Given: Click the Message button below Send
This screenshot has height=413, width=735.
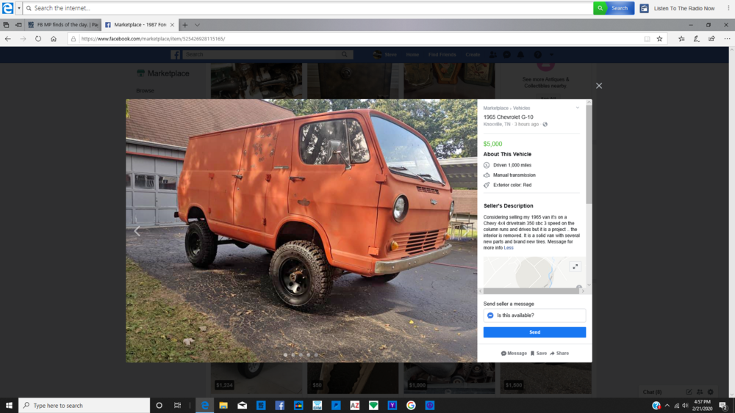Looking at the screenshot, I should coord(514,353).
